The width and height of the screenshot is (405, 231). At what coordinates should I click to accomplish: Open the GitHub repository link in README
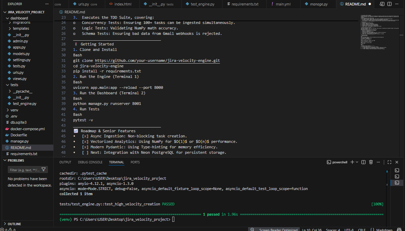[x=157, y=60]
